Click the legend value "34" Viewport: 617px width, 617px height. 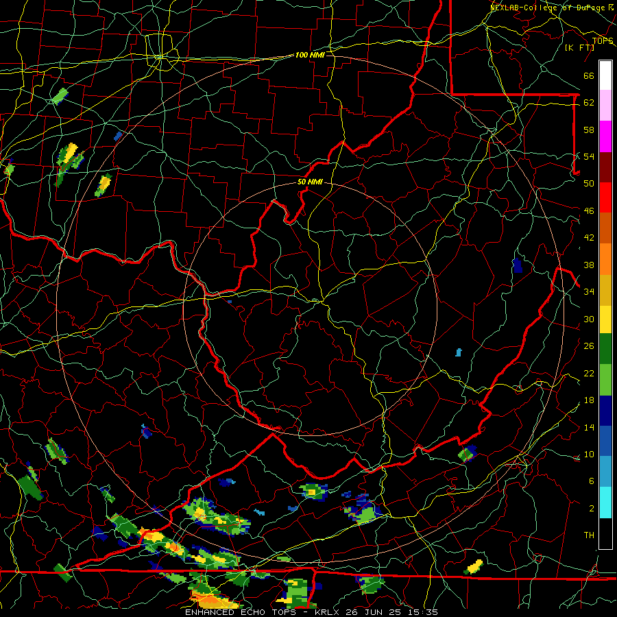pos(589,292)
